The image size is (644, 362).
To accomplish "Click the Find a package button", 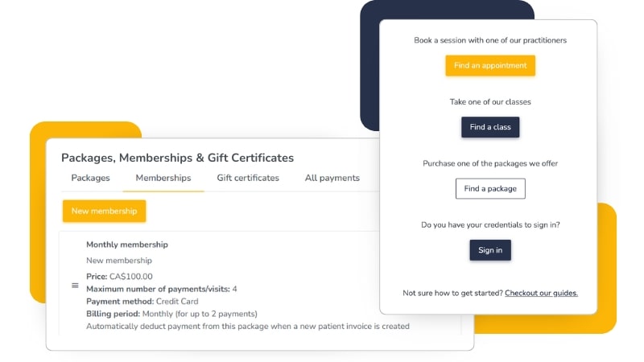I will point(490,188).
